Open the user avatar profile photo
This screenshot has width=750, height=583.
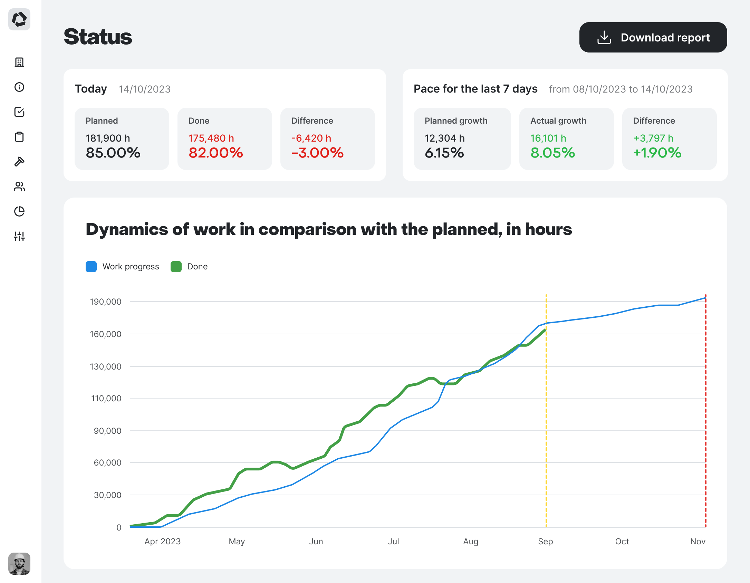tap(19, 564)
